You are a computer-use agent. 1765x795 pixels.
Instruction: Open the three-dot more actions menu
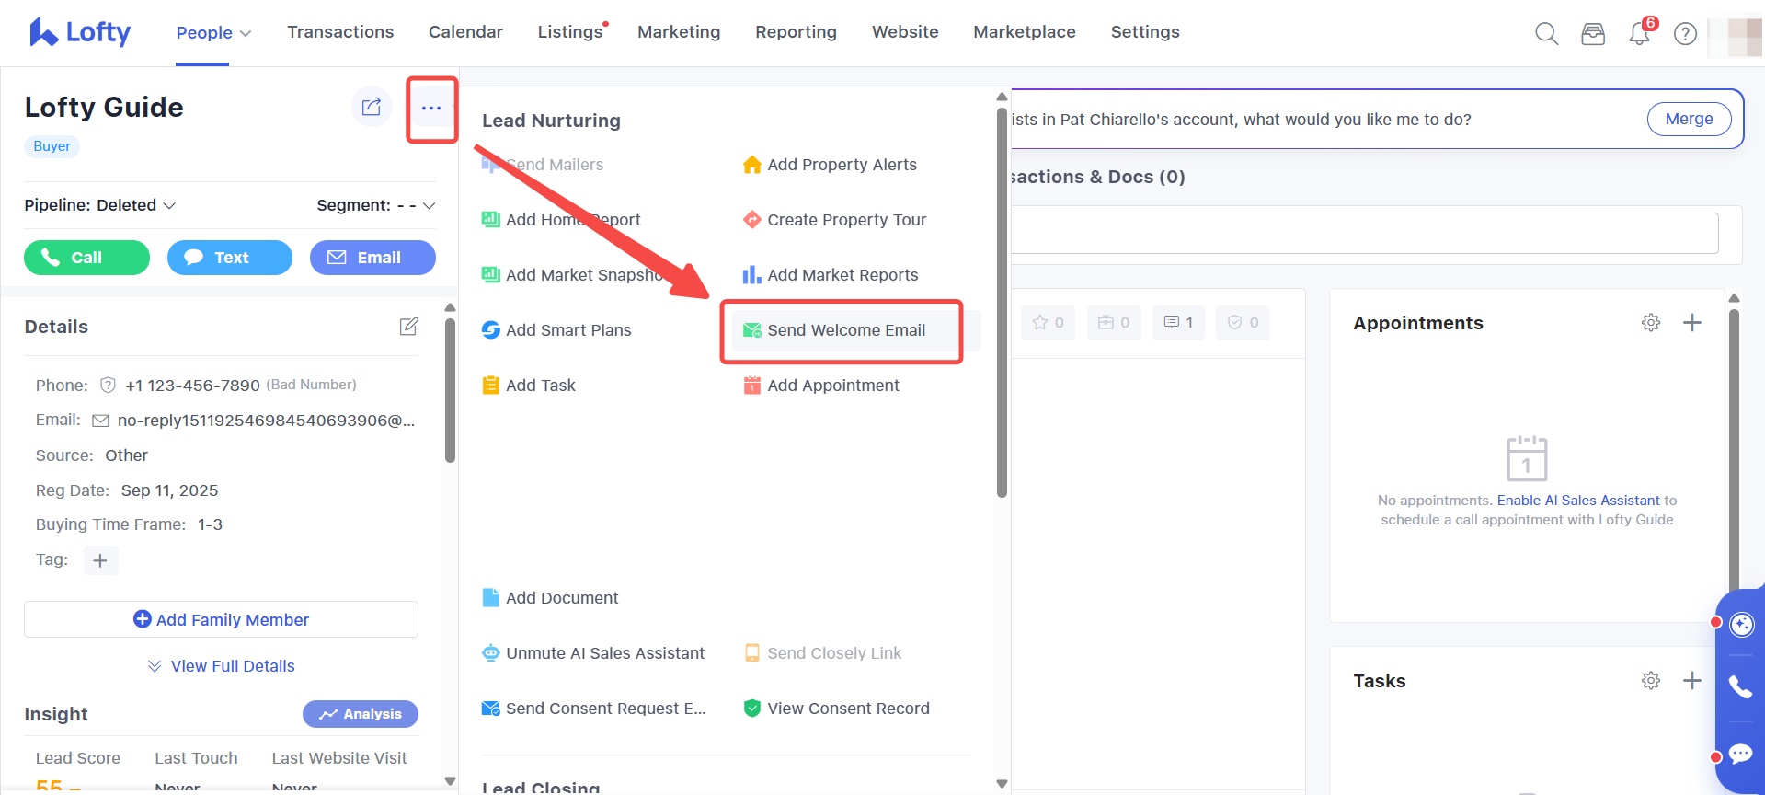coord(431,109)
